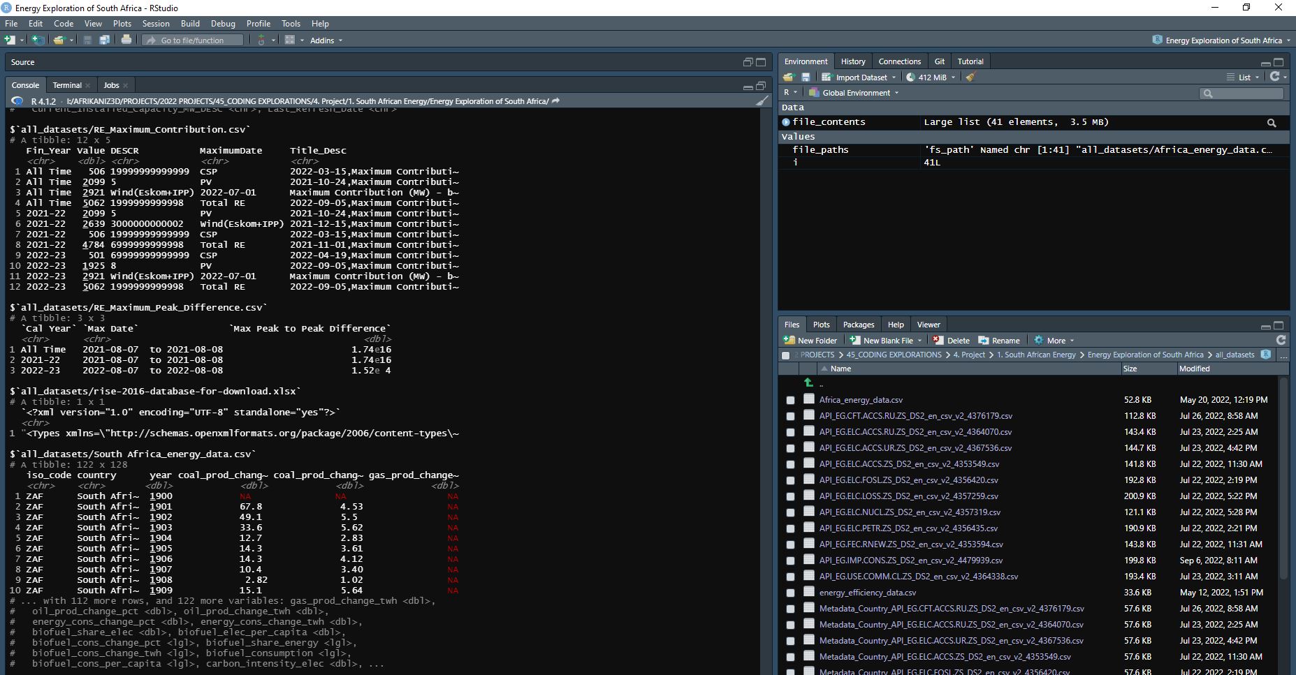Click the Environment search input field
Screen dimensions: 1296x675
(1247, 94)
